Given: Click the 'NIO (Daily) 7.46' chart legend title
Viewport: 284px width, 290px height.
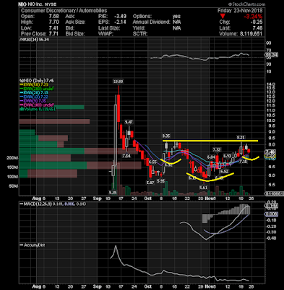Looking at the screenshot, I should coord(37,80).
